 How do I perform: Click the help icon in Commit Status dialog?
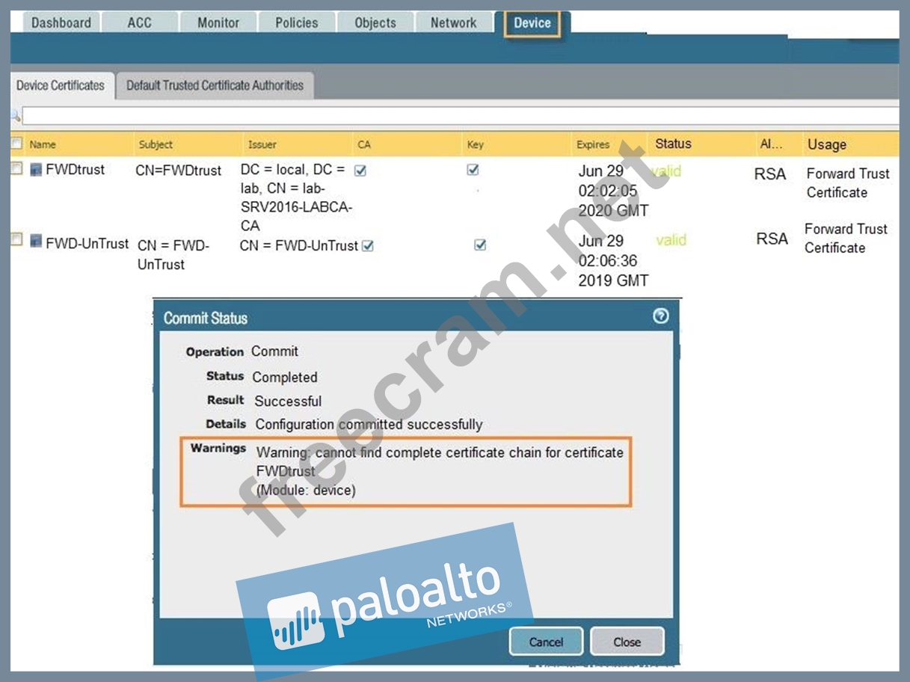pyautogui.click(x=660, y=316)
